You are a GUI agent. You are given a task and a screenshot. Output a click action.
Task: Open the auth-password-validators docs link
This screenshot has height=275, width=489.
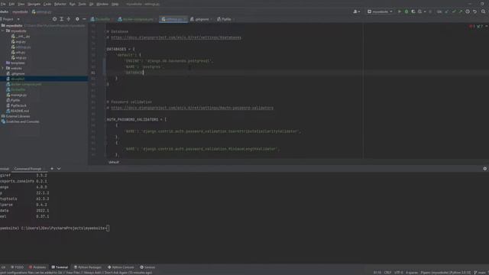tap(192, 108)
